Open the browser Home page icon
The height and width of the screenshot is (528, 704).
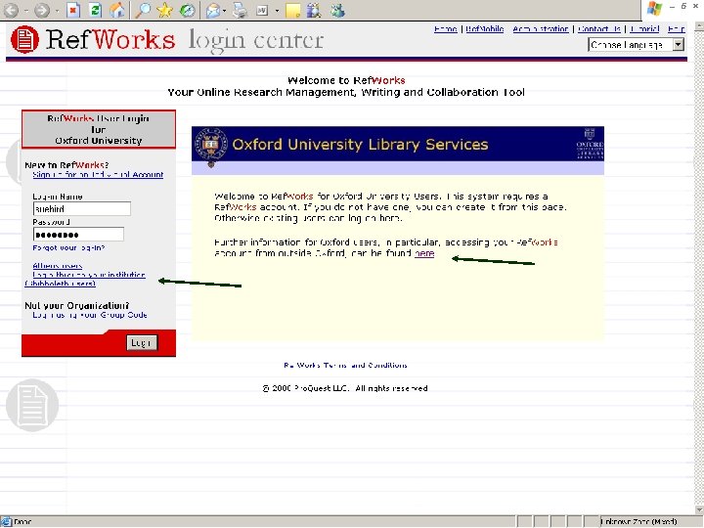point(117,10)
